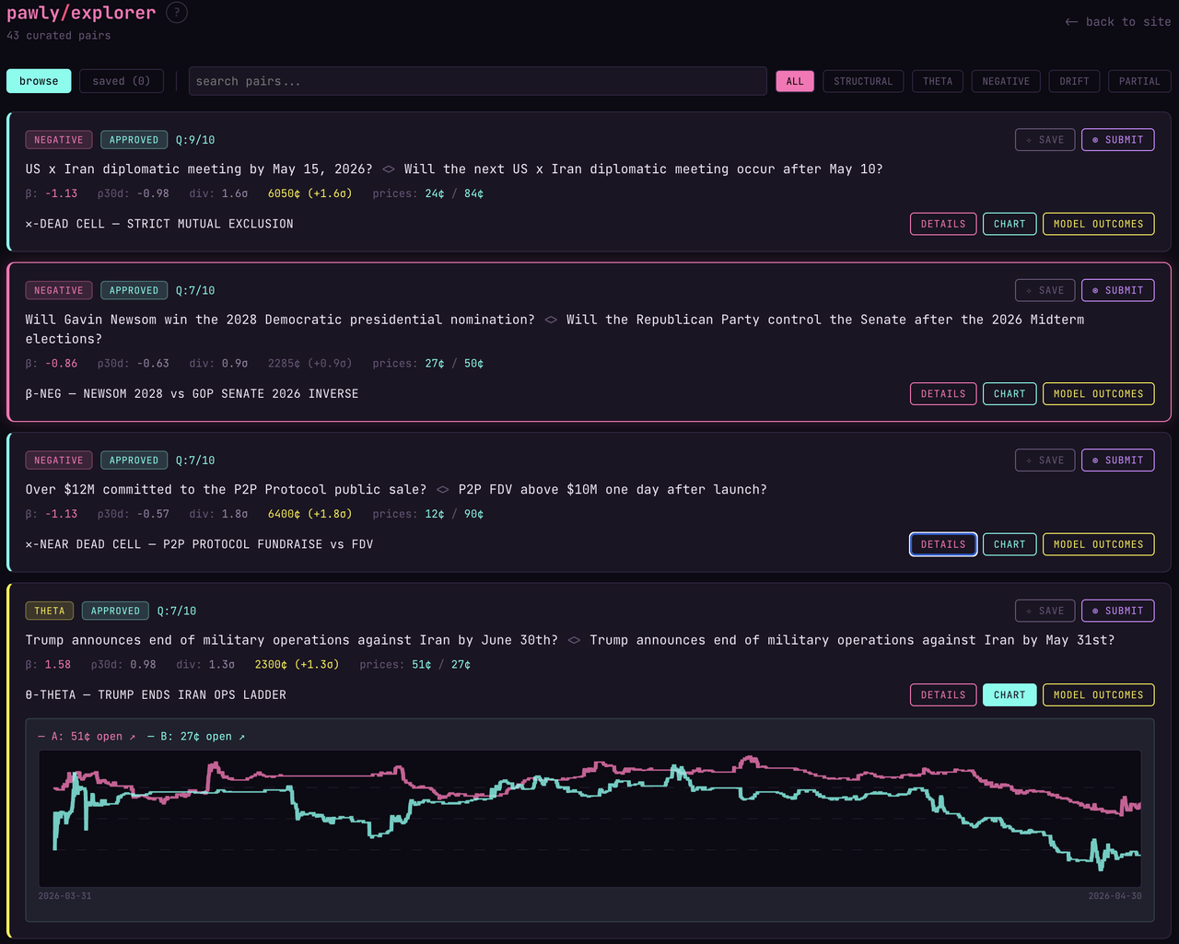Click the 2300¢ (+1.3σ) value
1179x944 pixels.
click(x=297, y=665)
